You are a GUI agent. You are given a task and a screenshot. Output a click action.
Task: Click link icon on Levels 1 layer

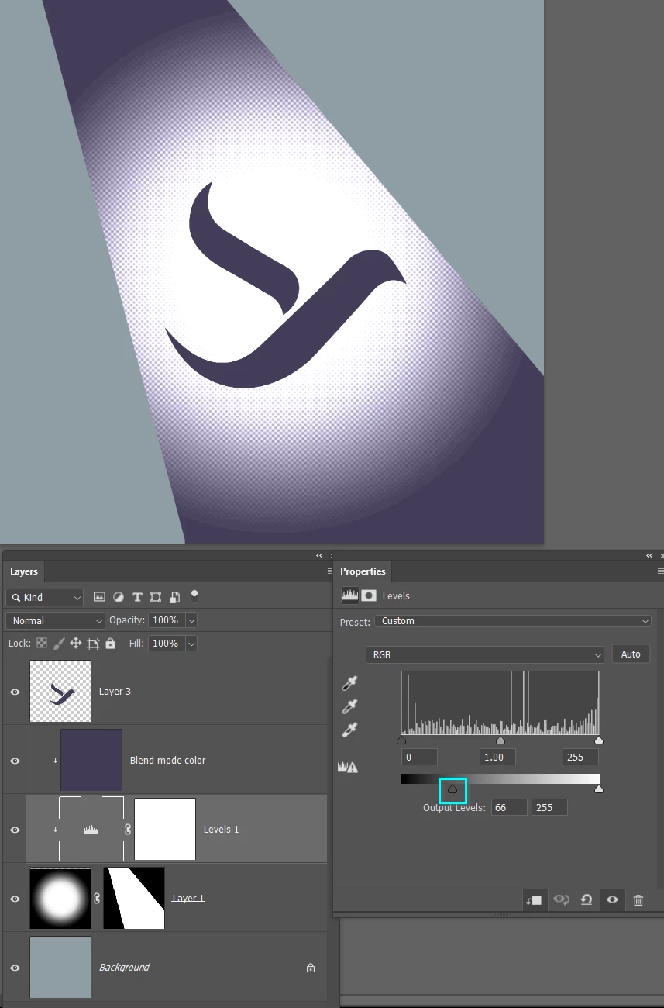pyautogui.click(x=128, y=830)
